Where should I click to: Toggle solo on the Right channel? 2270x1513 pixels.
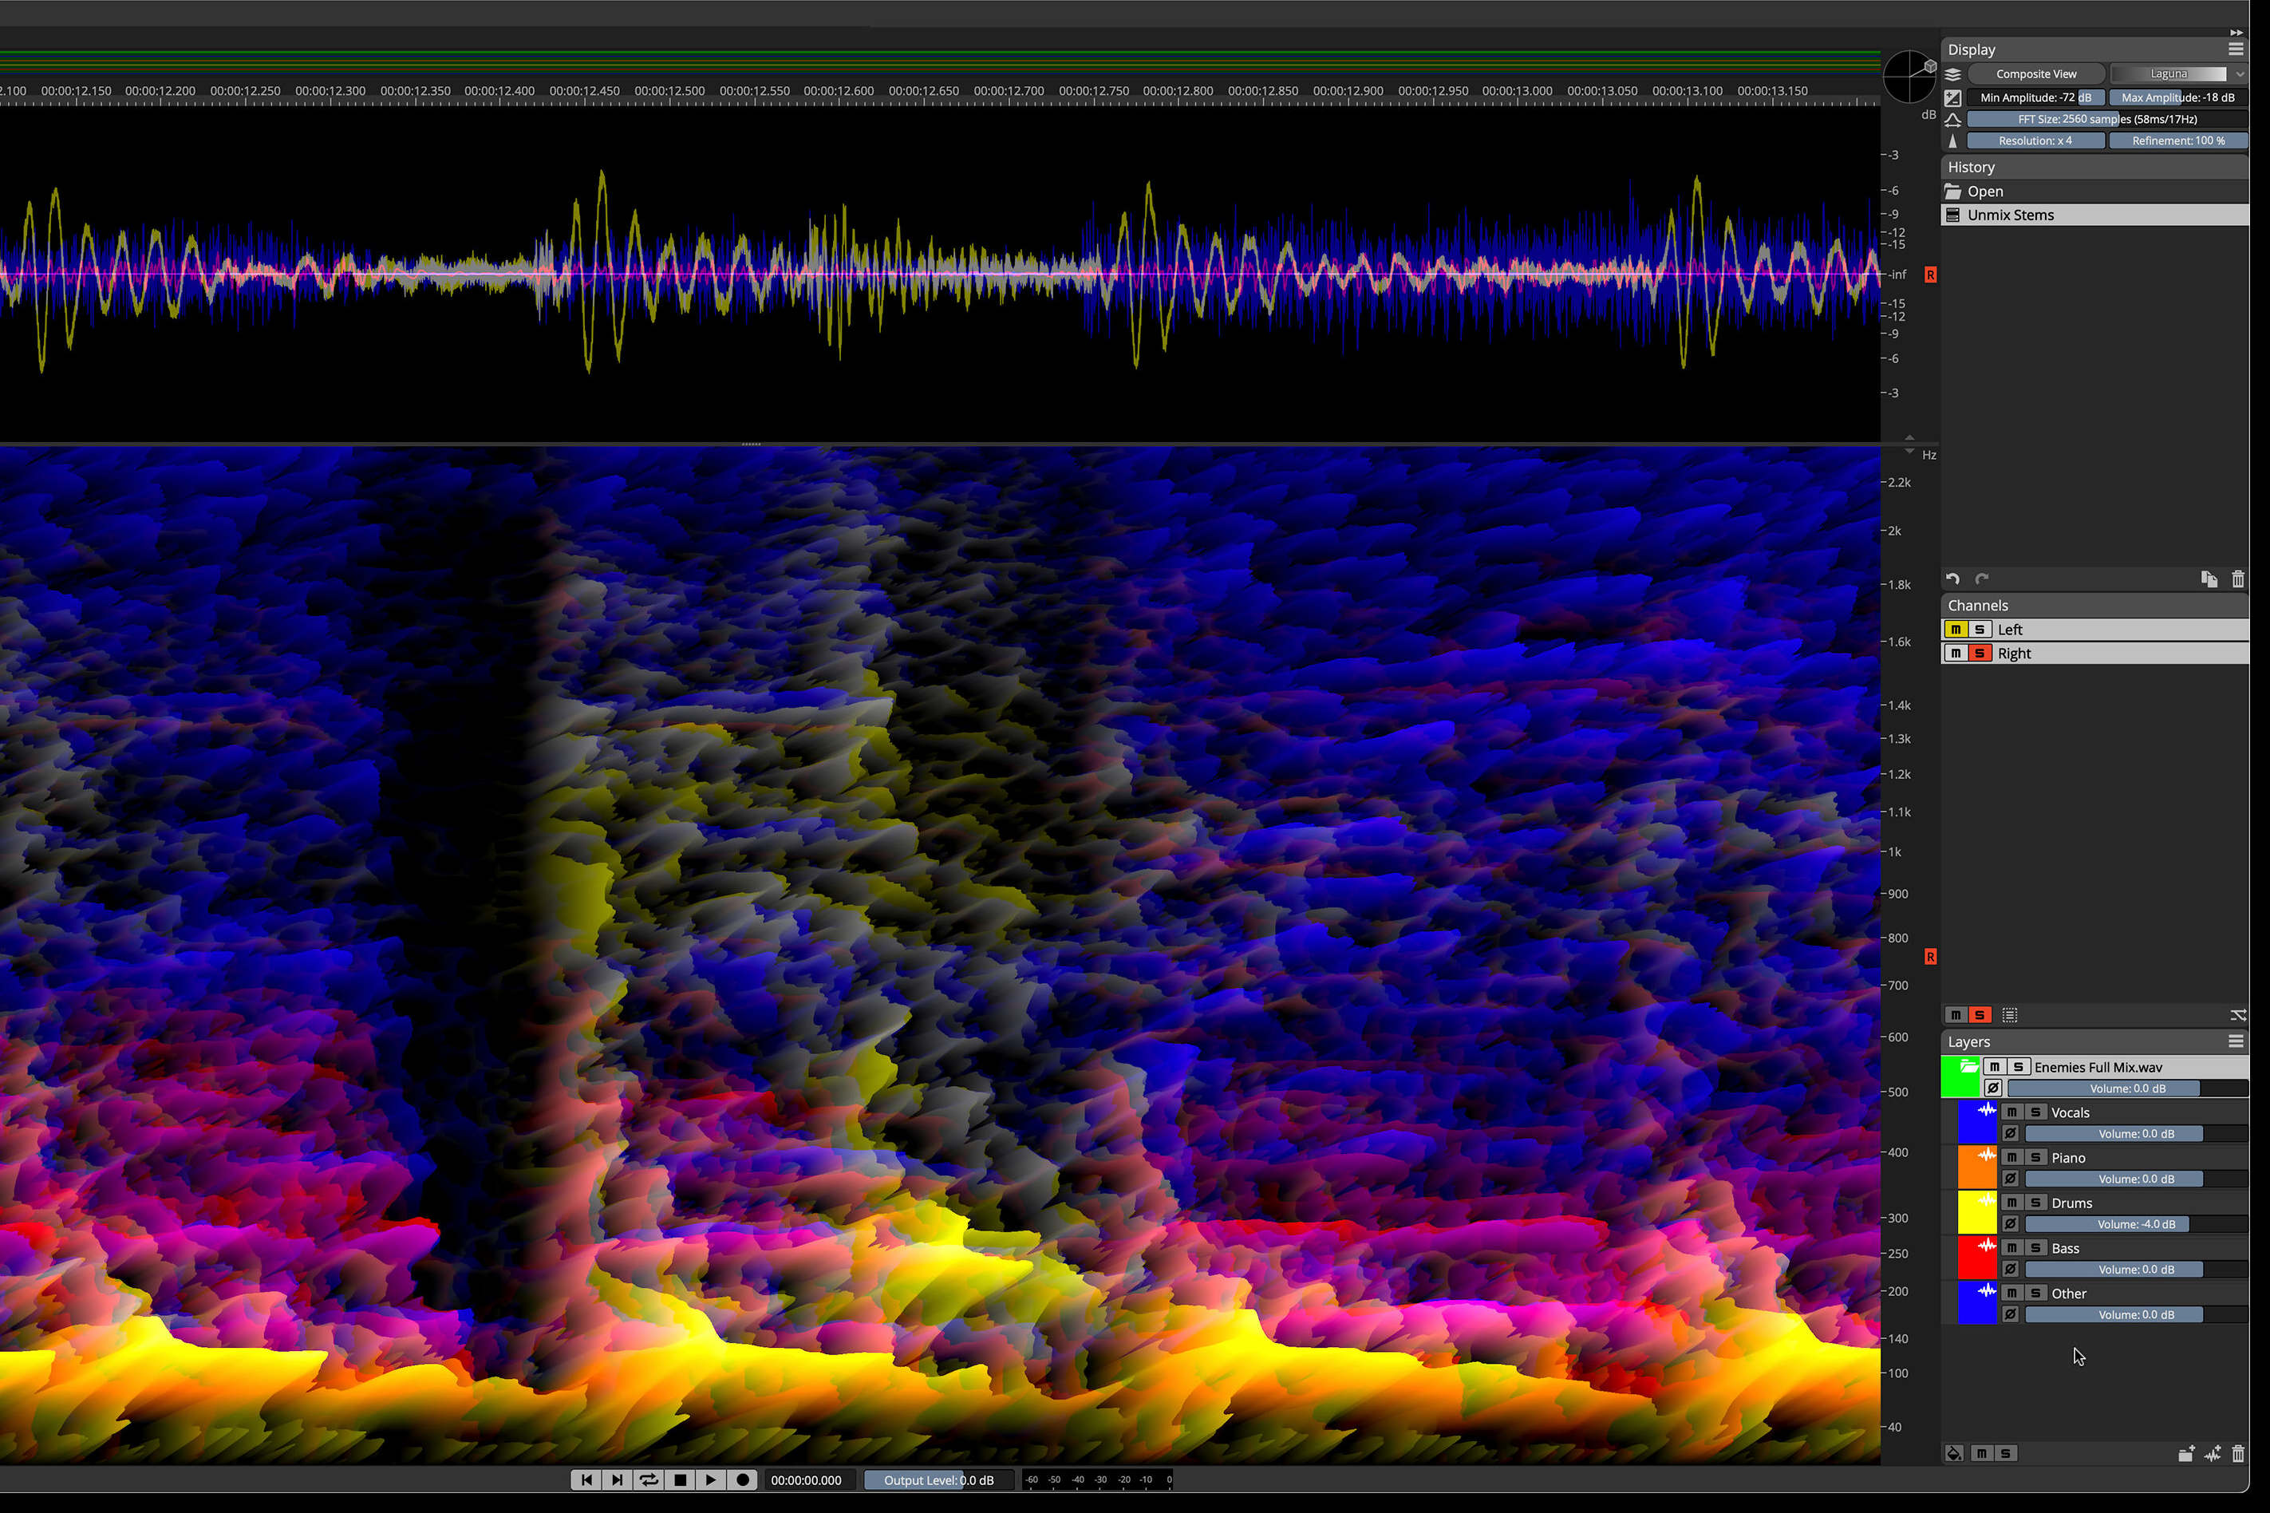(1980, 654)
